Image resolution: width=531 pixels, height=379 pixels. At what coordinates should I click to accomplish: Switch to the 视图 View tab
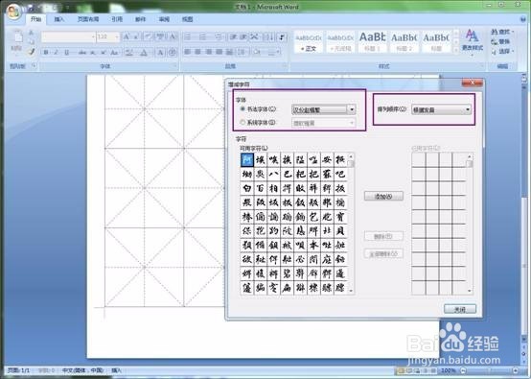point(187,19)
